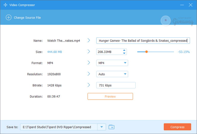Click the arrow next to Bitrate row

coord(89,85)
